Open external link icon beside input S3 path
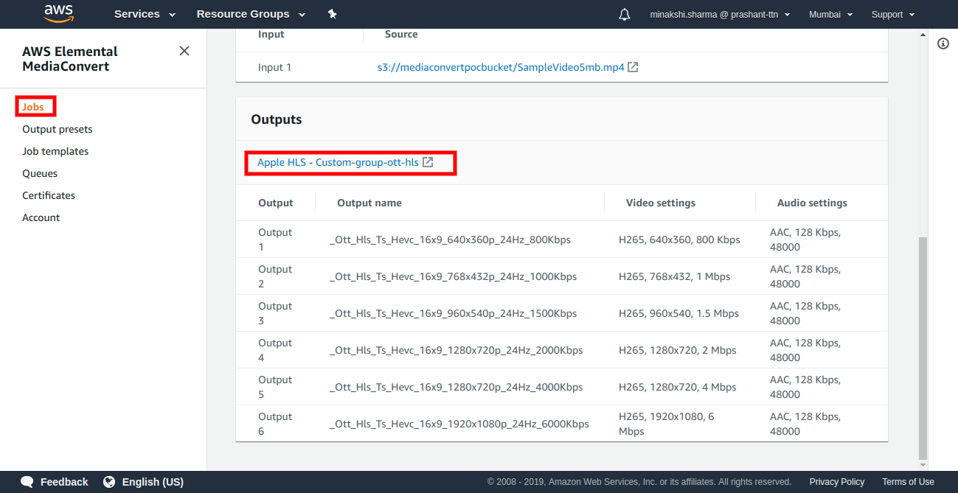This screenshot has width=958, height=493. tap(633, 67)
